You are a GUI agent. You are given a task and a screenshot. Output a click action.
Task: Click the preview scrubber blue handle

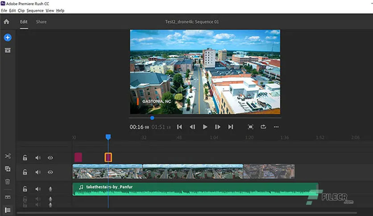pos(152,118)
